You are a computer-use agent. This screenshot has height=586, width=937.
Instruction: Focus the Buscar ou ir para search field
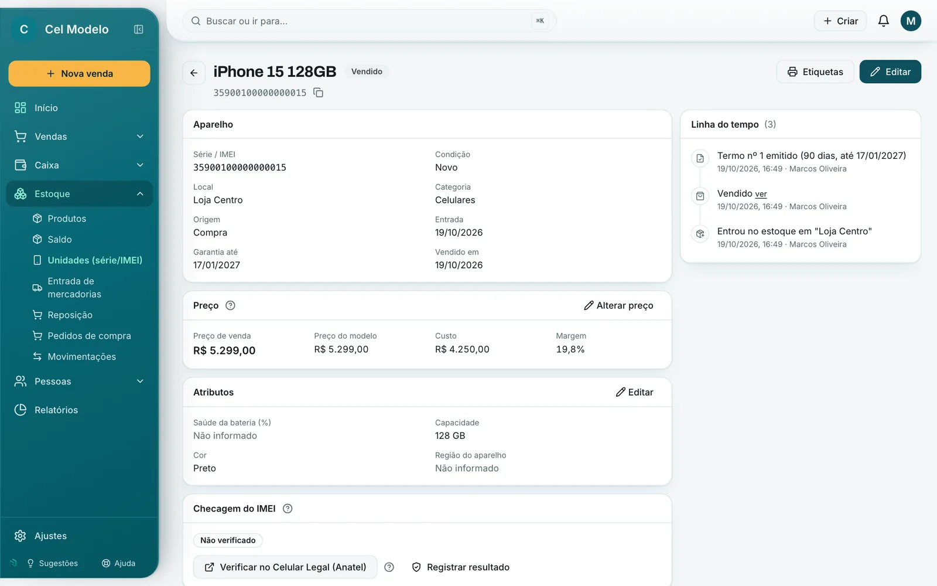point(369,21)
